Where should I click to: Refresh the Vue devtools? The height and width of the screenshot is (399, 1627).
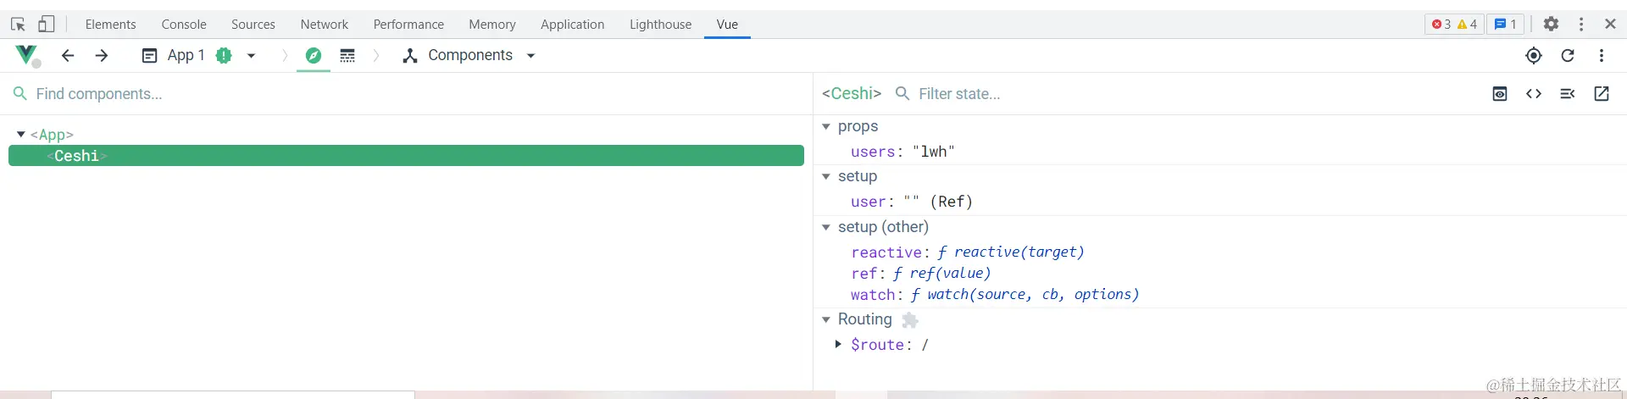(x=1568, y=56)
